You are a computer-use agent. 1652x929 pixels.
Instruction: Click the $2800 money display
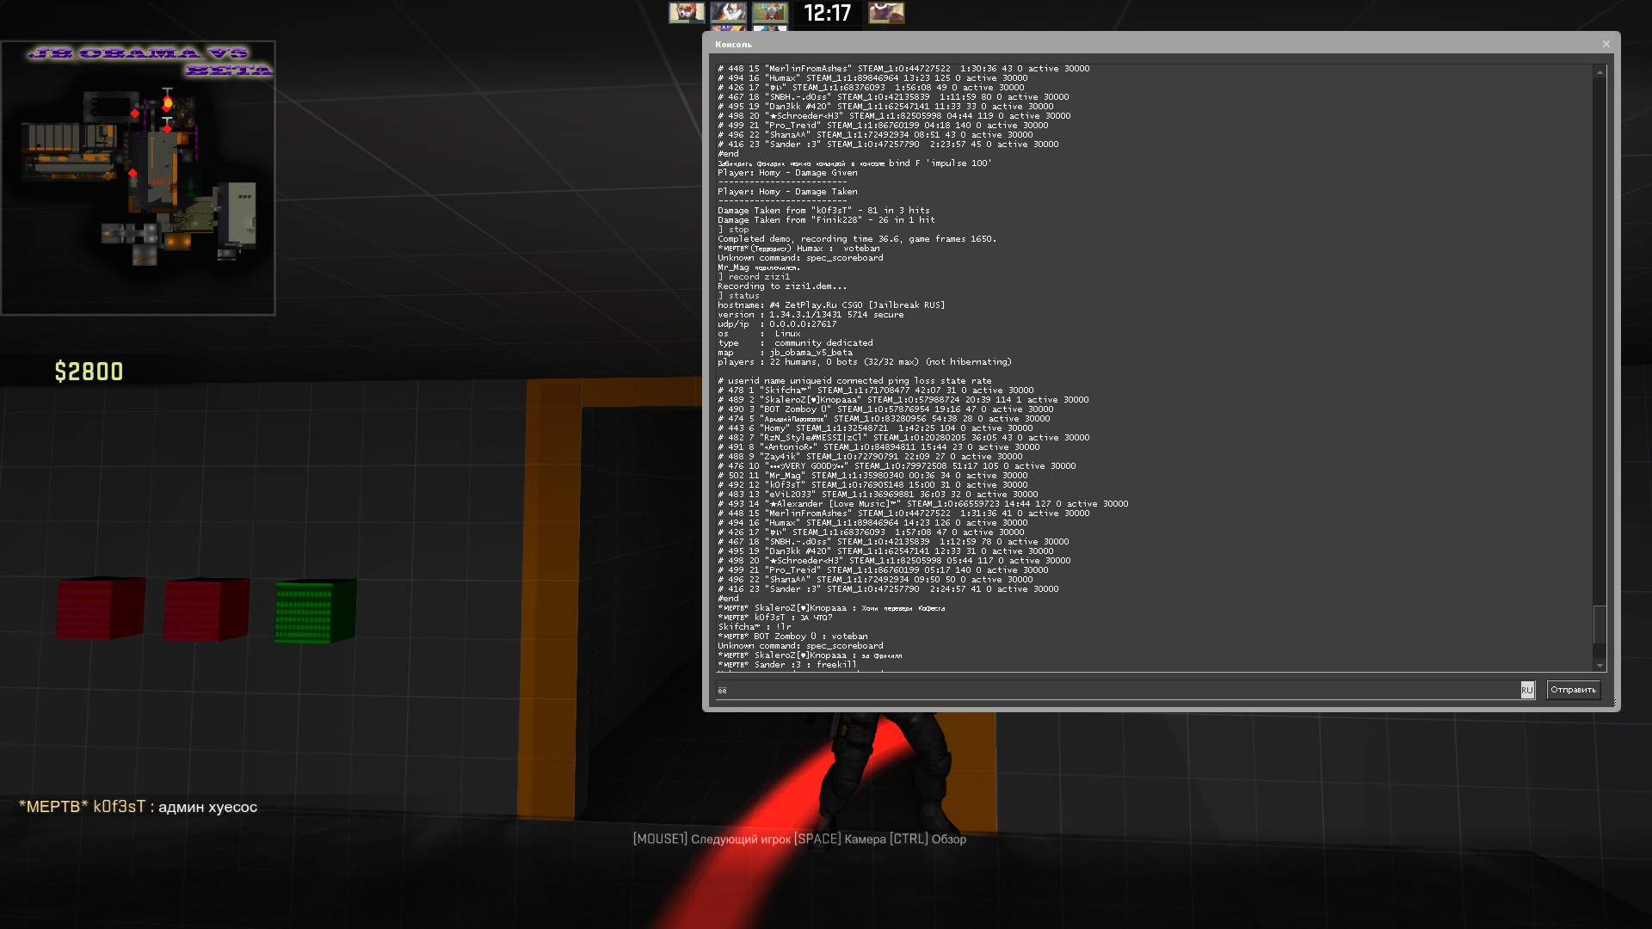[x=89, y=372]
